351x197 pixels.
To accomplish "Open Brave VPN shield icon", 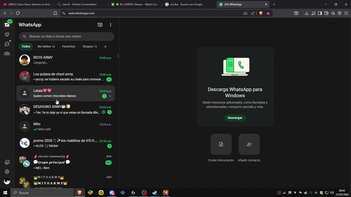I will (x=339, y=13).
